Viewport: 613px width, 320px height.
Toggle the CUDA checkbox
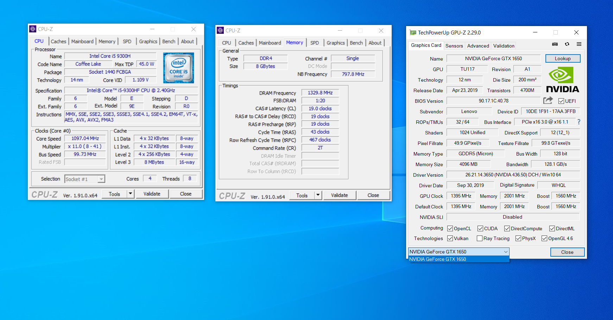coord(480,228)
